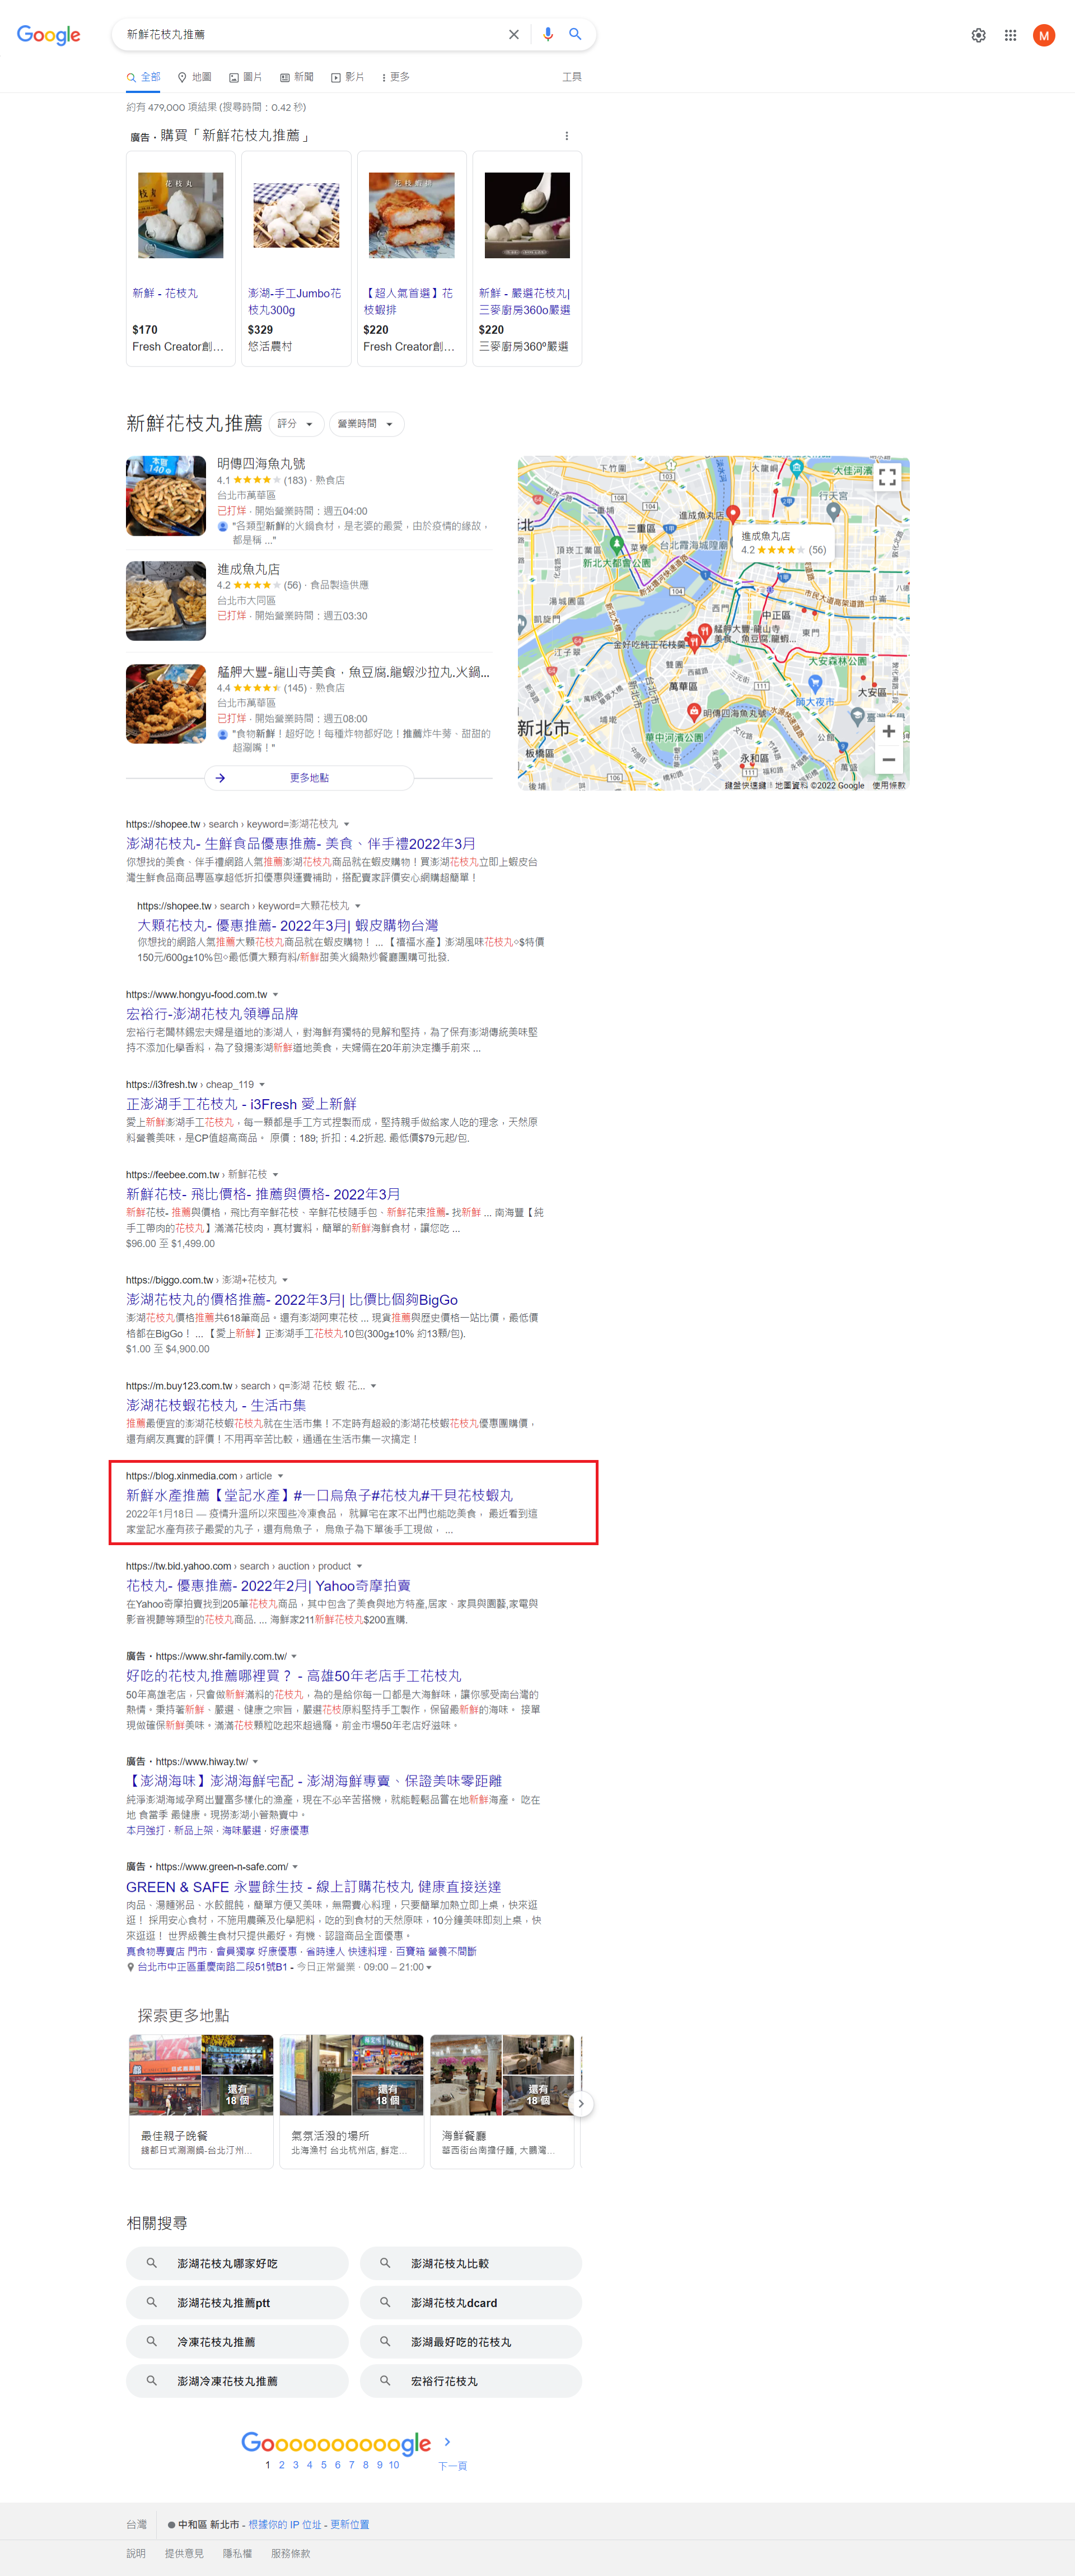Screen dimensions: 1075x2576
Task: Open GREEN & SAFE 永豐餘生技 ad
Action: pyautogui.click(x=314, y=1887)
